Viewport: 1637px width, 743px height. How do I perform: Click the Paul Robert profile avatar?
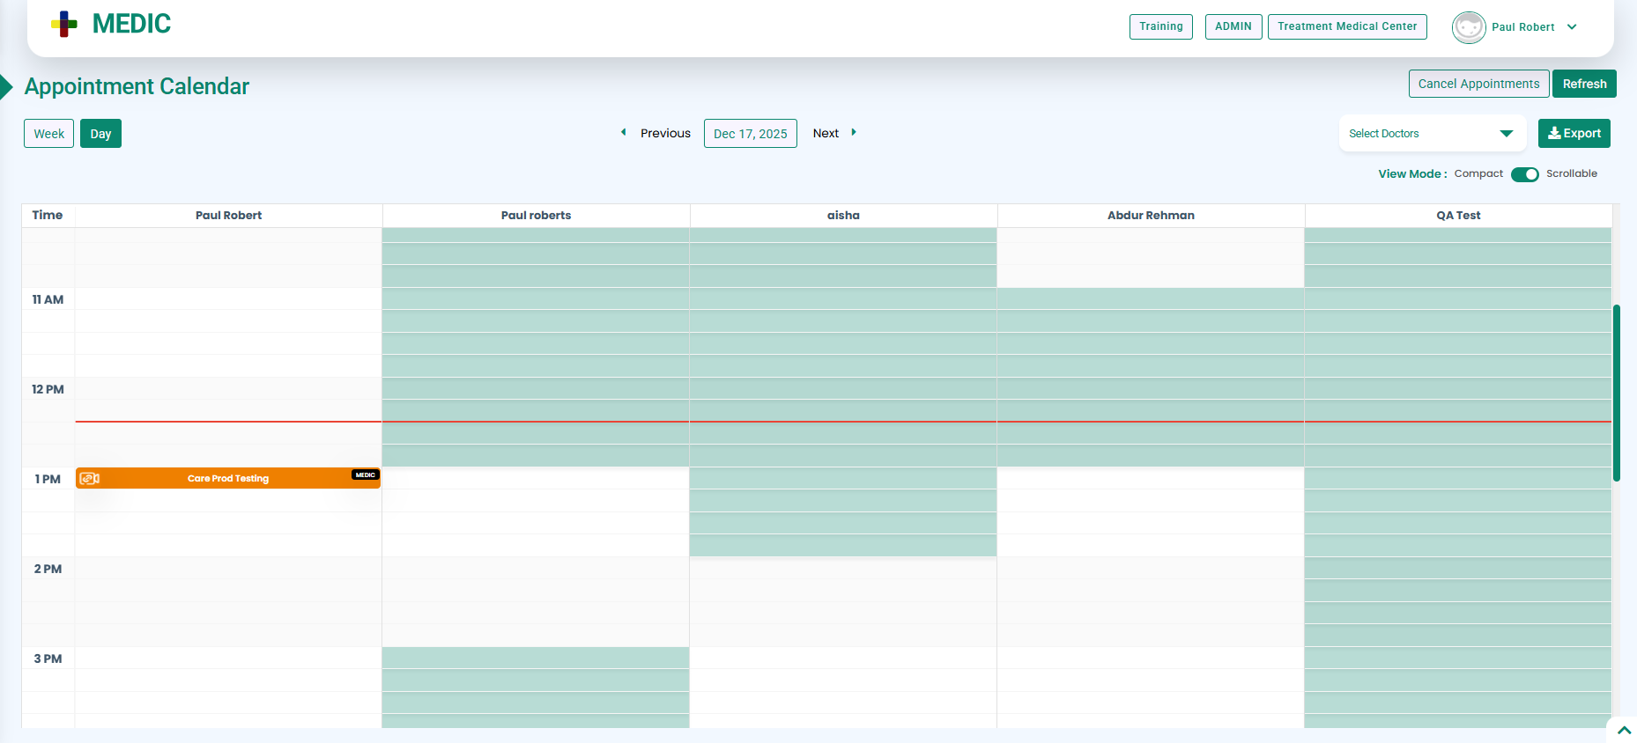[x=1468, y=27]
